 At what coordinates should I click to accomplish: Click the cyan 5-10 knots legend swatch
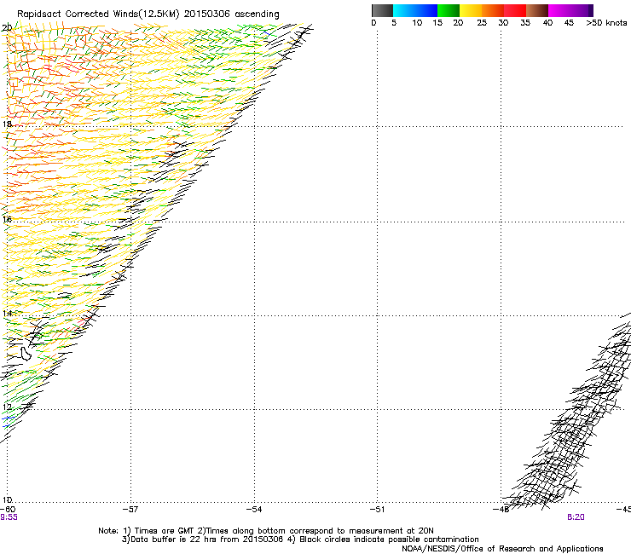point(404,10)
